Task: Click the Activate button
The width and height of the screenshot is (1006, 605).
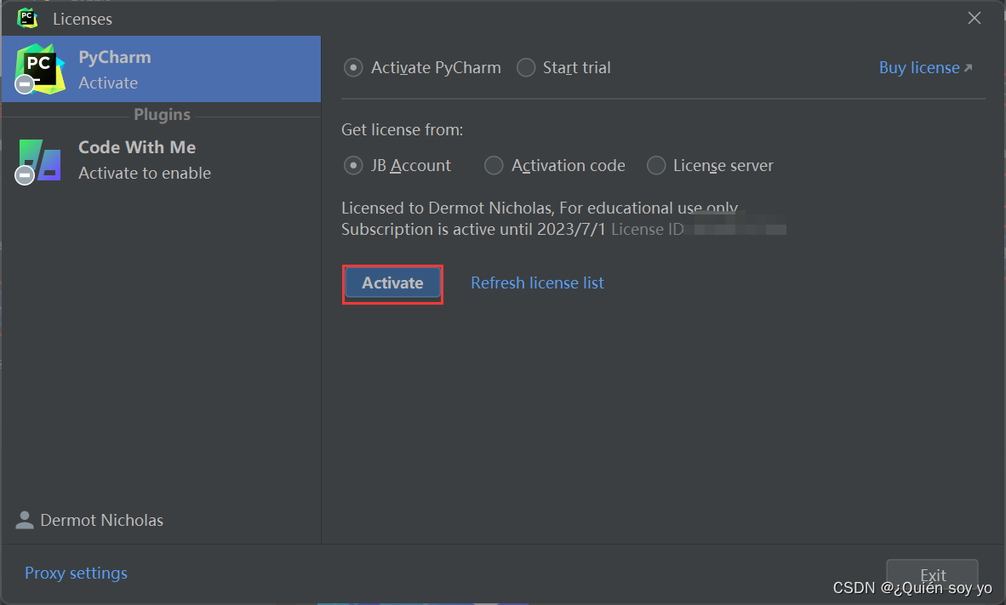Action: point(392,283)
